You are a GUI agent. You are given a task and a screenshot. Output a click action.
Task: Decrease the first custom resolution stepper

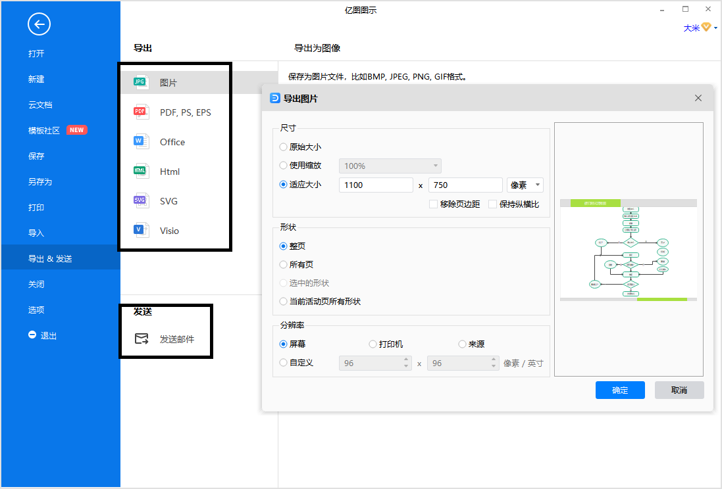click(406, 366)
